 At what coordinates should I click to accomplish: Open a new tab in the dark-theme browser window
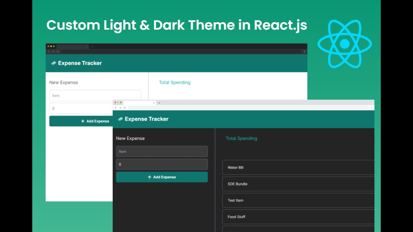[x=159, y=103]
